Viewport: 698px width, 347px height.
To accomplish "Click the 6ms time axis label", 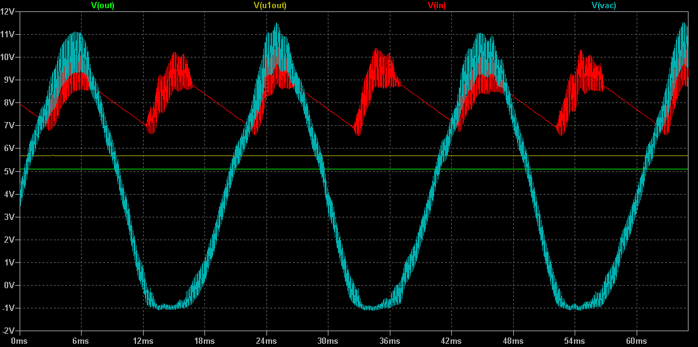I will 81,340.
